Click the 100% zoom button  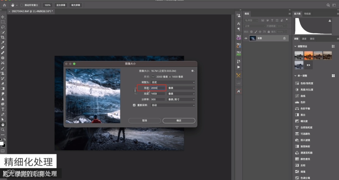[x=48, y=5]
